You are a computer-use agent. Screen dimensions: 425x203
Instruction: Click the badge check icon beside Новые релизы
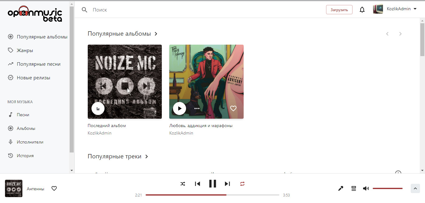point(11,78)
